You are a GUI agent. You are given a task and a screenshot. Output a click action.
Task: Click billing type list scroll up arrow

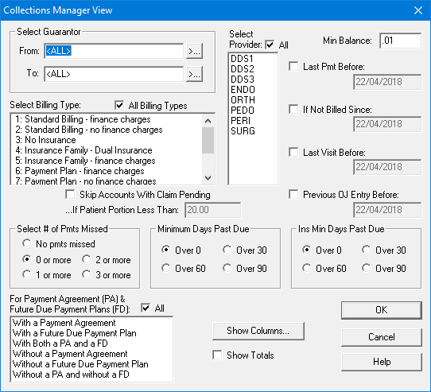coord(208,121)
